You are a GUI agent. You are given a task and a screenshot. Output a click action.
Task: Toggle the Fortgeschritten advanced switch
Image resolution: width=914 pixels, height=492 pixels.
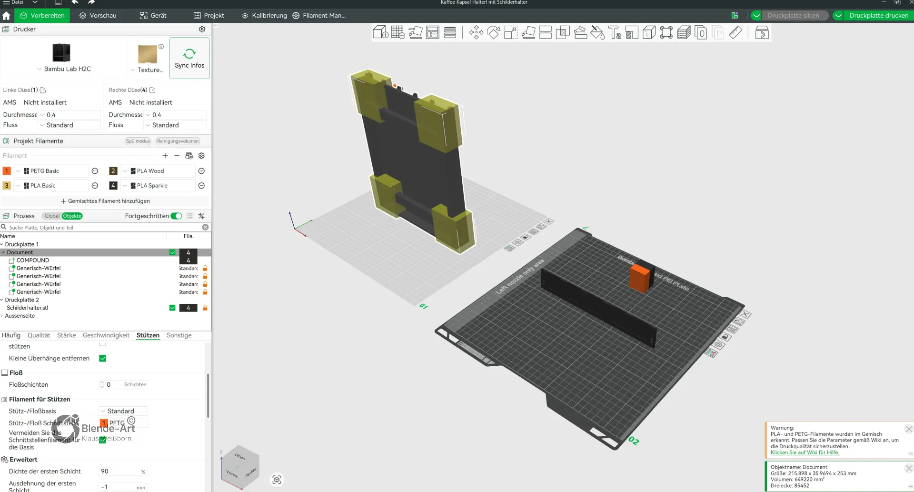click(x=176, y=216)
